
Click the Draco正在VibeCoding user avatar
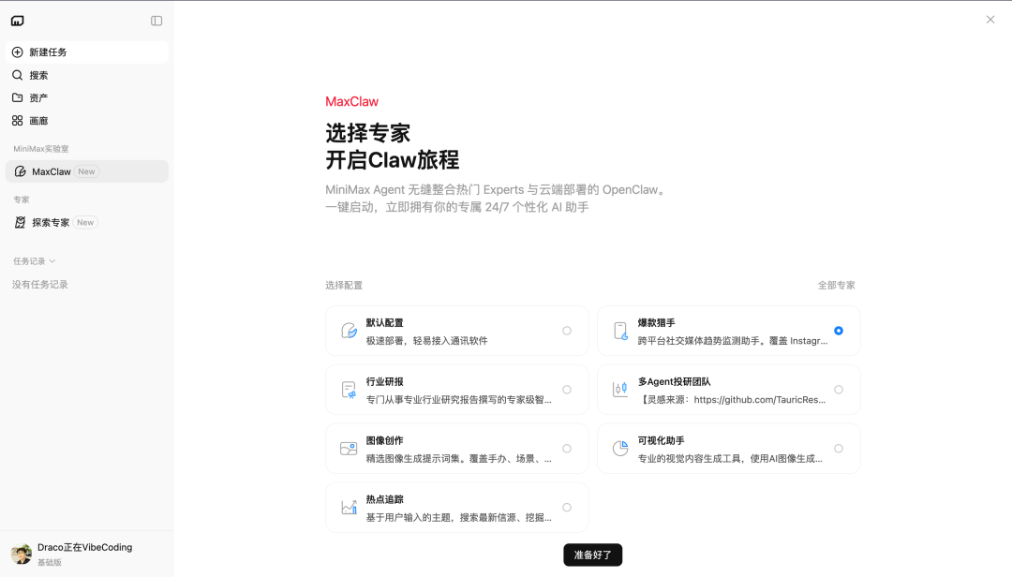(21, 555)
